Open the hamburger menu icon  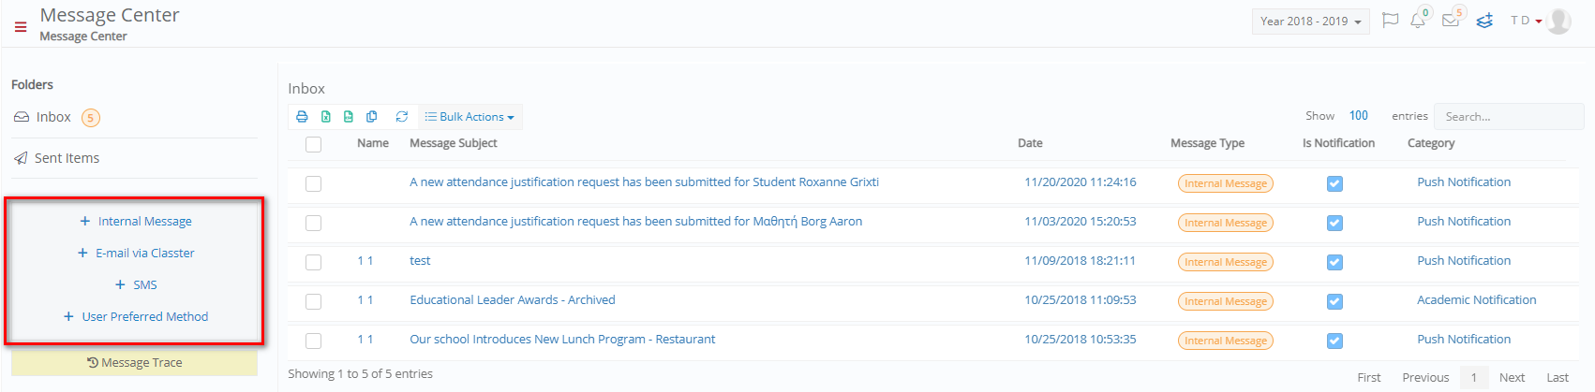21,27
